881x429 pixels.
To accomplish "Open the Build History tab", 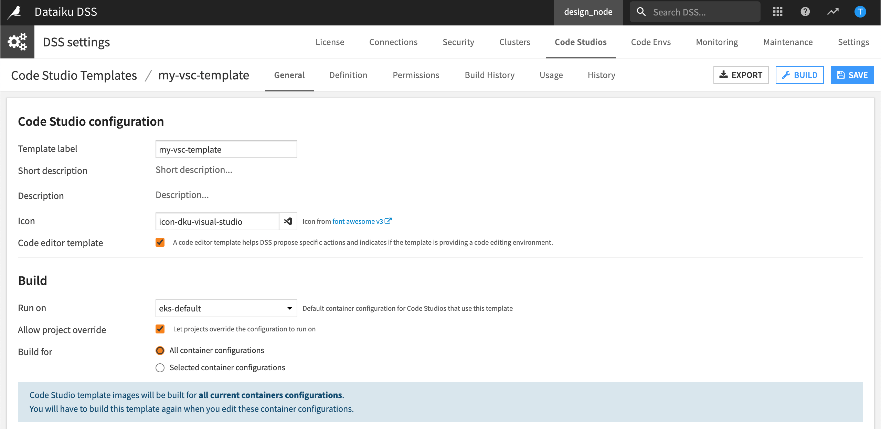I will click(x=489, y=75).
